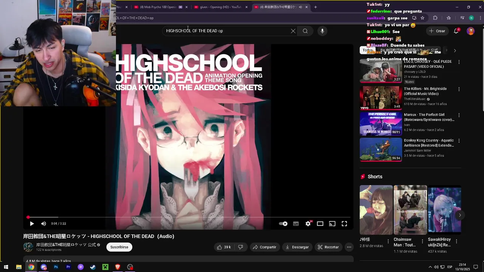Open Steam from the taskbar
Screen dimensions: 484x272
tap(93, 267)
